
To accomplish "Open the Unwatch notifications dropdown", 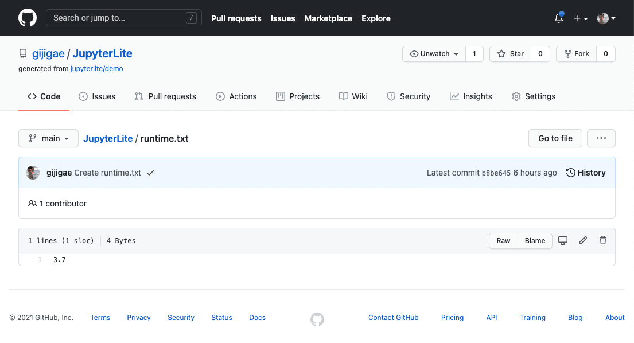I will click(x=434, y=54).
